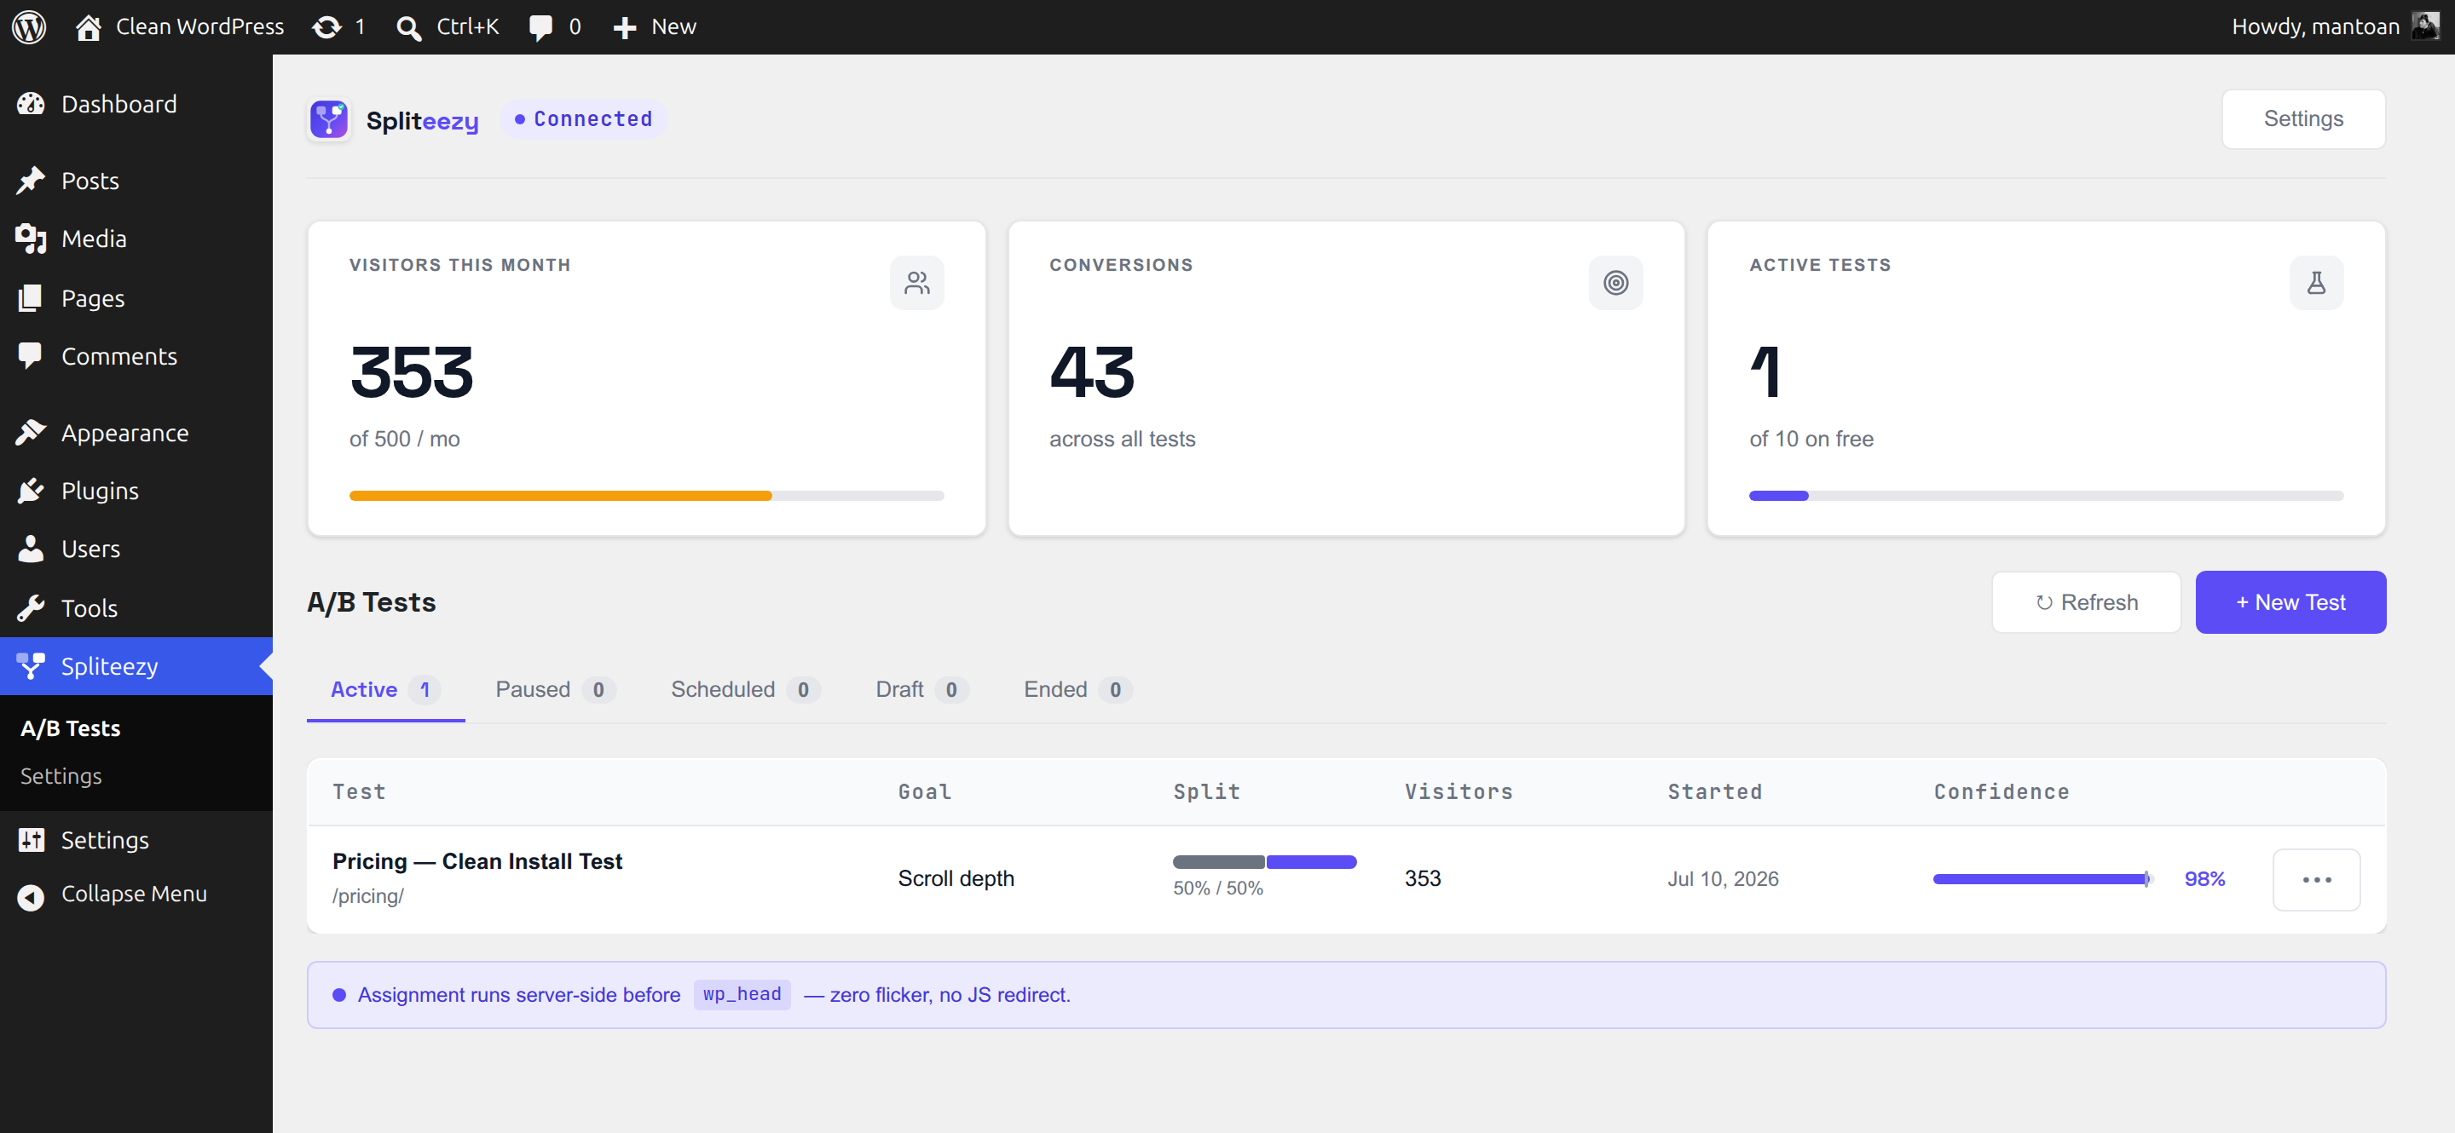The width and height of the screenshot is (2455, 1133).
Task: Click the /pricing/ path text
Action: click(x=368, y=896)
